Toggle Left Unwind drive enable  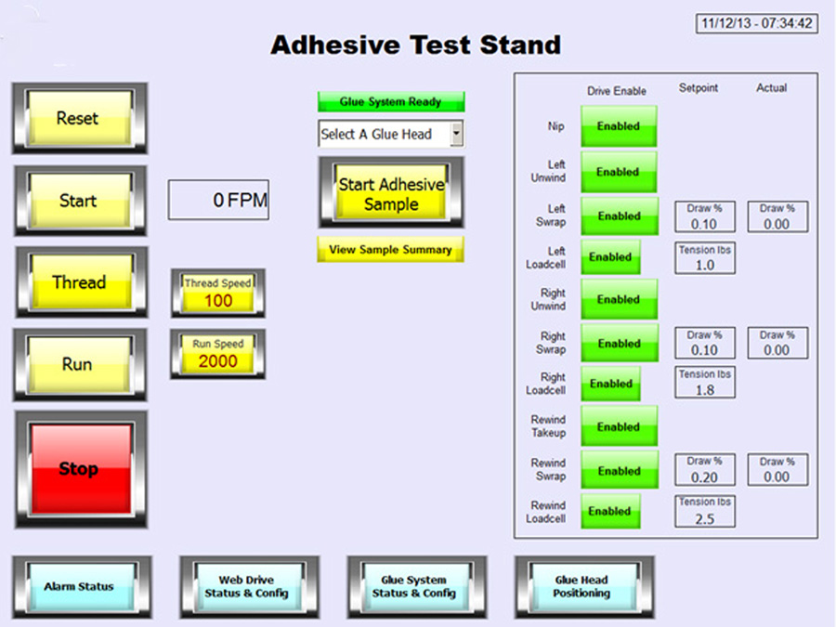619,172
